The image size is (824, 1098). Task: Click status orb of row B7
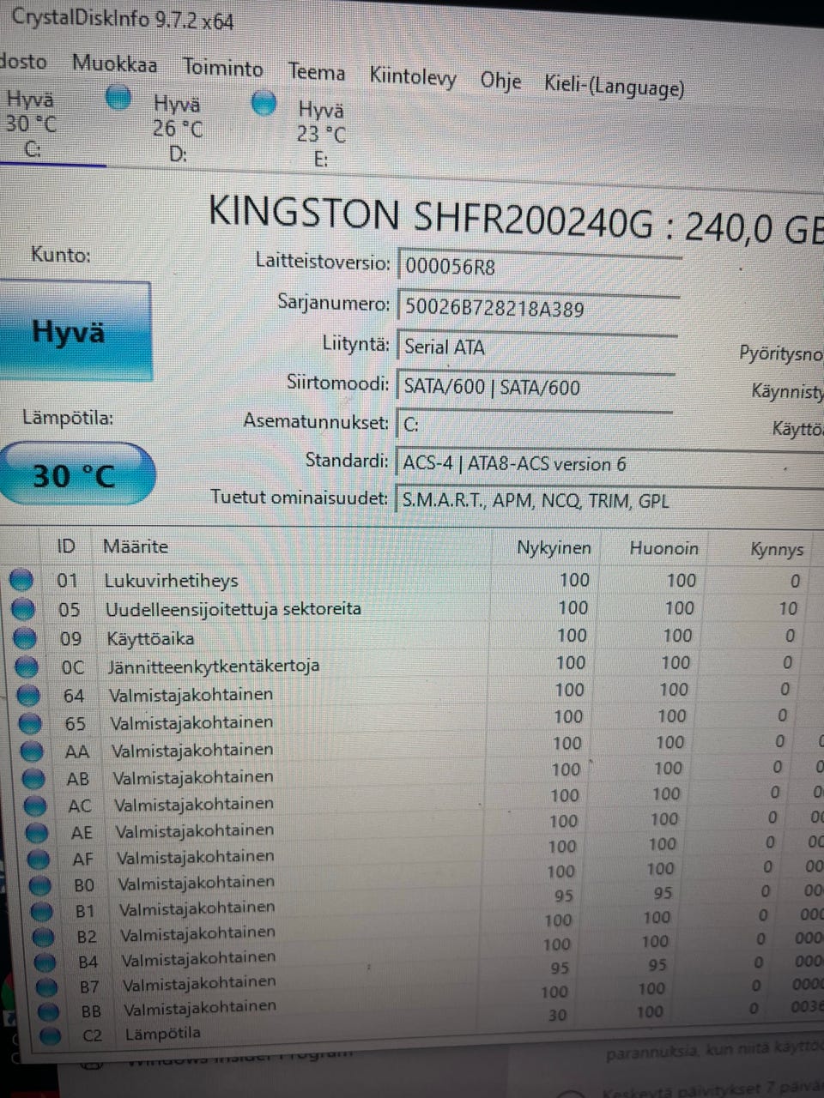(x=47, y=987)
